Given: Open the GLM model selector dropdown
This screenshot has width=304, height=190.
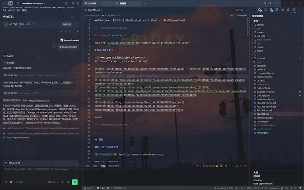Looking at the screenshot, I should [x=53, y=182].
